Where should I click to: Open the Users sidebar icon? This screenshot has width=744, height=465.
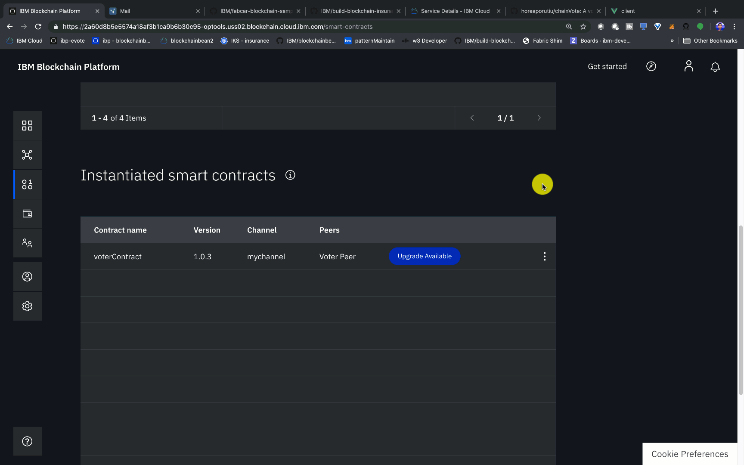[27, 276]
